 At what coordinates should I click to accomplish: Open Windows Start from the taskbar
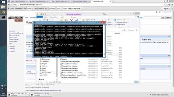(3, 2)
